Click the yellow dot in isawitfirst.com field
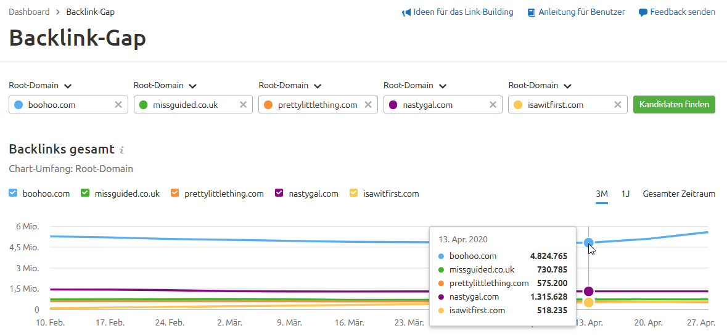This screenshot has width=727, height=336. pos(518,105)
